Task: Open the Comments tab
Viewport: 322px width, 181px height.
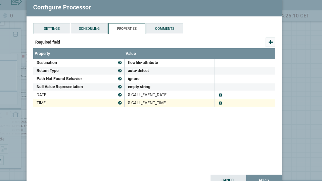Action: point(165,28)
